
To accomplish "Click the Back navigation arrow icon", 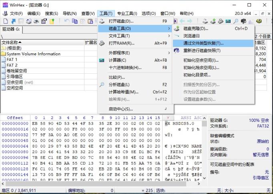I will click(x=182, y=21).
